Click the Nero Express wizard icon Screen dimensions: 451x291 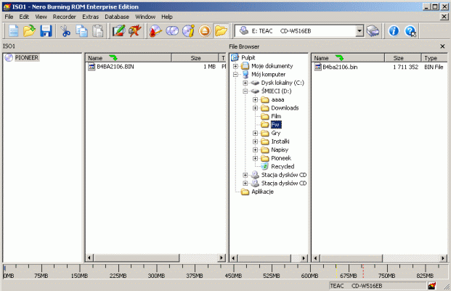[135, 30]
